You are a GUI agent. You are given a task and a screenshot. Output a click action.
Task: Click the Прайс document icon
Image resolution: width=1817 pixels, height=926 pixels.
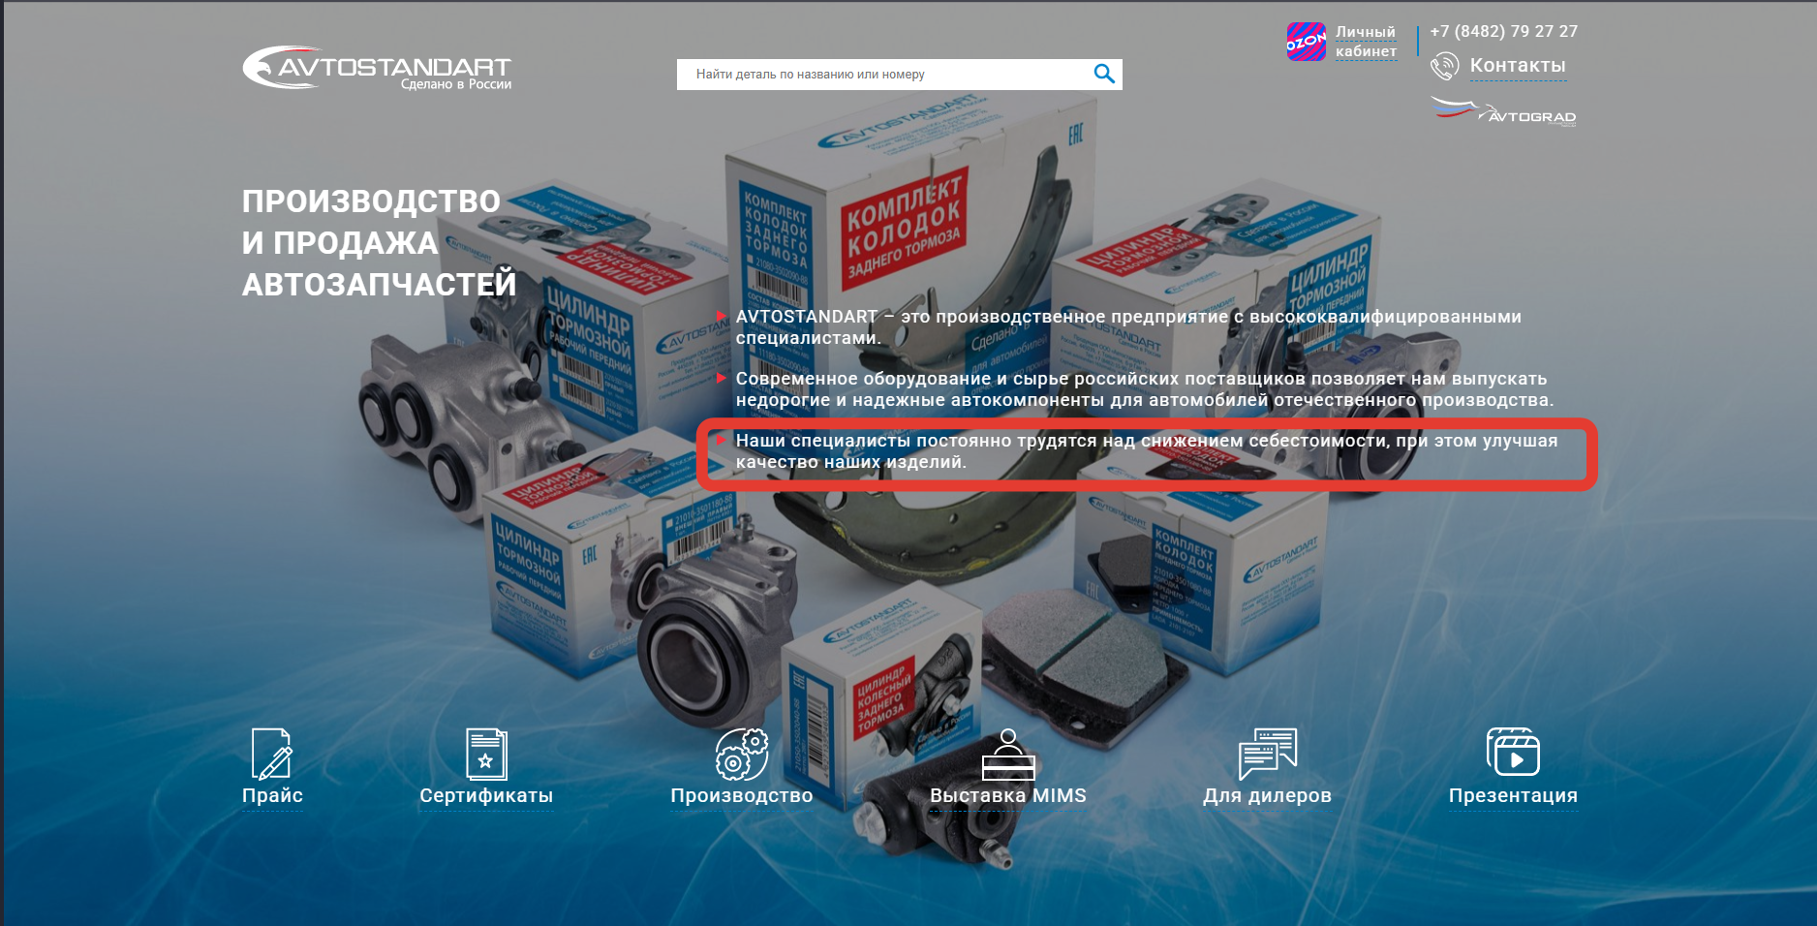271,754
